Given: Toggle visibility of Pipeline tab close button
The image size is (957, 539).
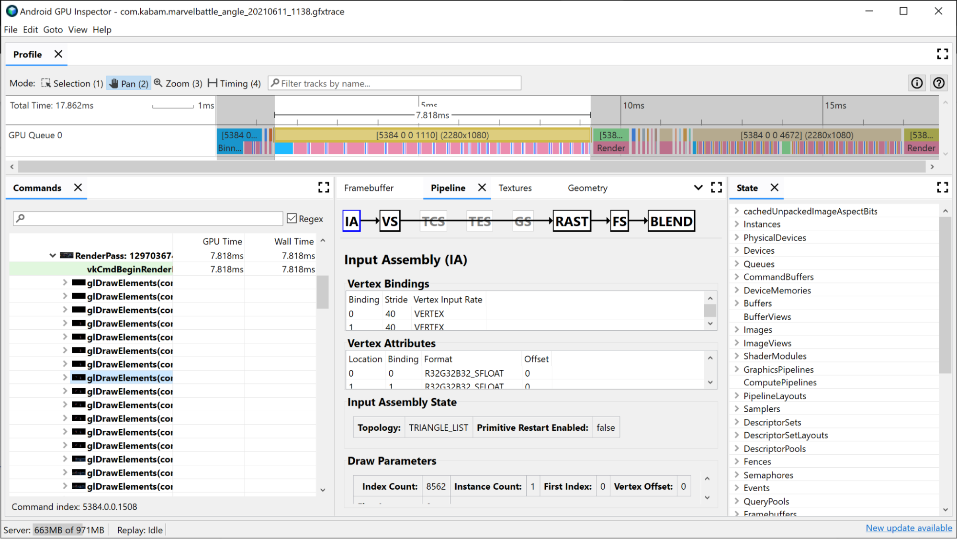Looking at the screenshot, I should tap(481, 187).
